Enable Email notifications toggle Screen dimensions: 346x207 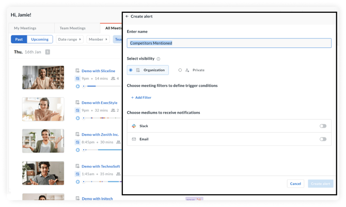click(323, 139)
